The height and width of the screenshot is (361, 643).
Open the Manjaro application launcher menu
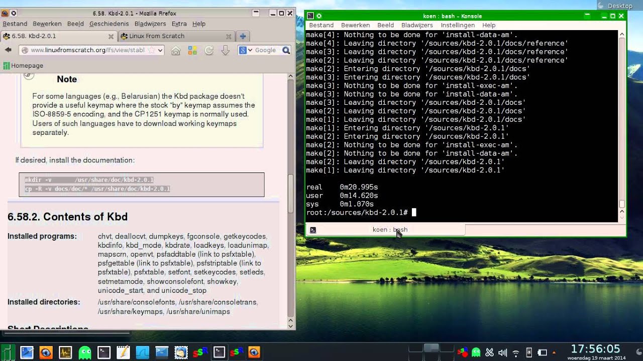pyautogui.click(x=7, y=352)
